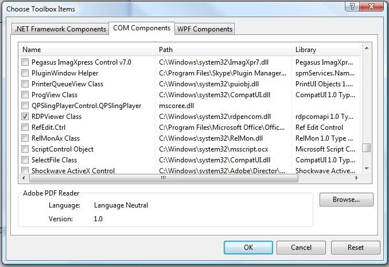Viewport: 389px width, 267px height.
Task: Select the RelMonAx Class name text
Action: [56, 138]
